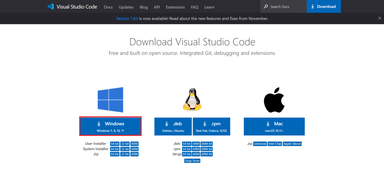
Task: Click the Apple logo image
Action: [274, 99]
